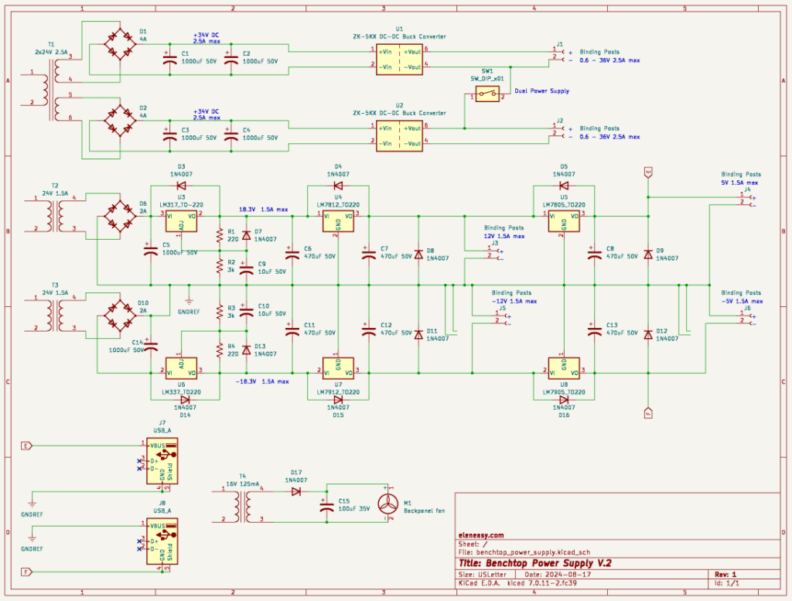This screenshot has width=792, height=601.
Task: Select the J8 USB_A connector symbol
Action: coord(163,544)
